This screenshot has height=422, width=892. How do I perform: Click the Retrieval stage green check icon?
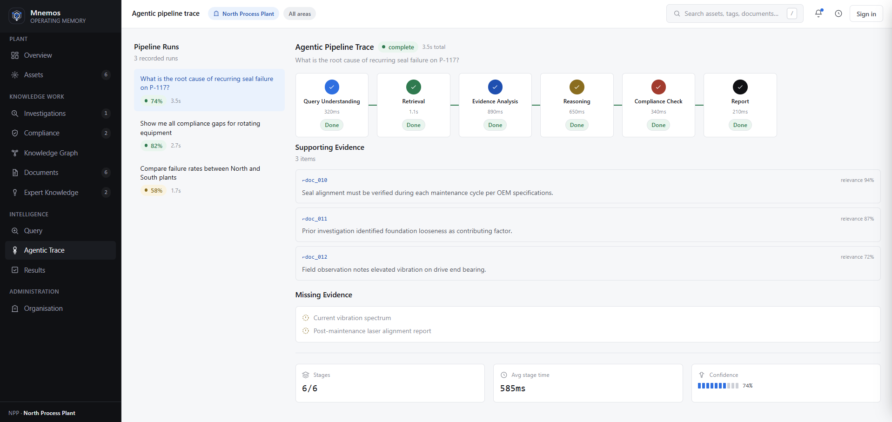414,87
